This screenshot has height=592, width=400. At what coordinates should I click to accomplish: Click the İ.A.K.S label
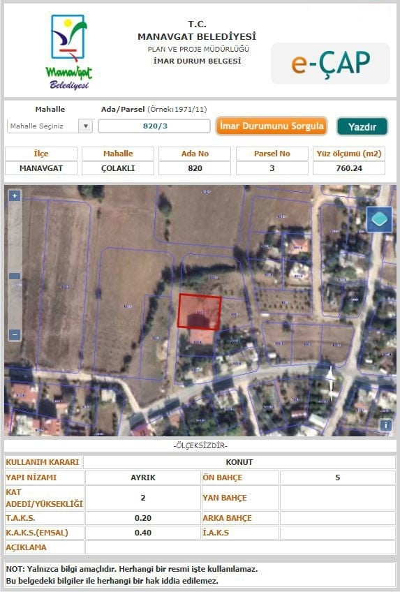(x=216, y=533)
